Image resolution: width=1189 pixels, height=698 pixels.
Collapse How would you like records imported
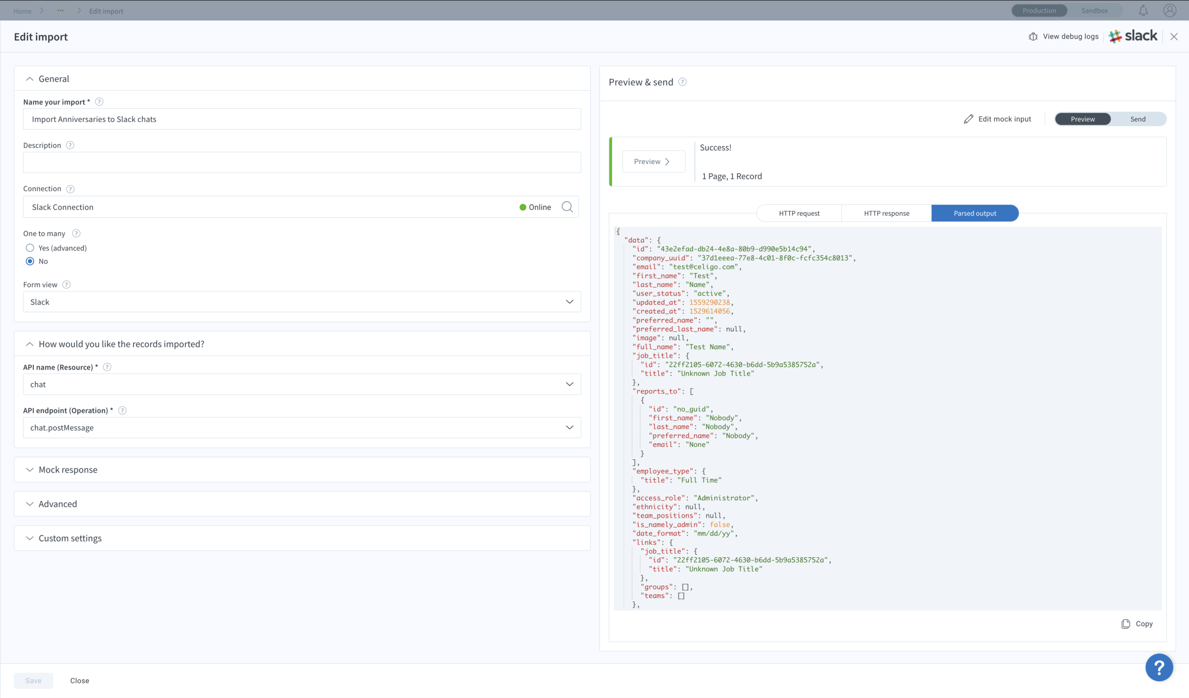(30, 344)
